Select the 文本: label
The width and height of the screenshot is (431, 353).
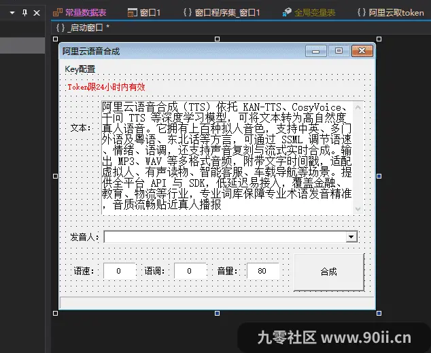(x=80, y=128)
